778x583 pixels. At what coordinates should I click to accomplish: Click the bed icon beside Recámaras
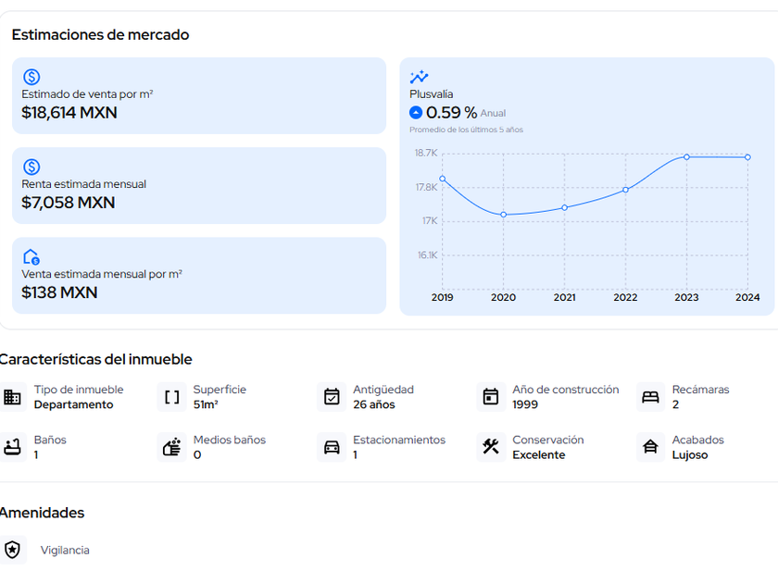tap(650, 397)
